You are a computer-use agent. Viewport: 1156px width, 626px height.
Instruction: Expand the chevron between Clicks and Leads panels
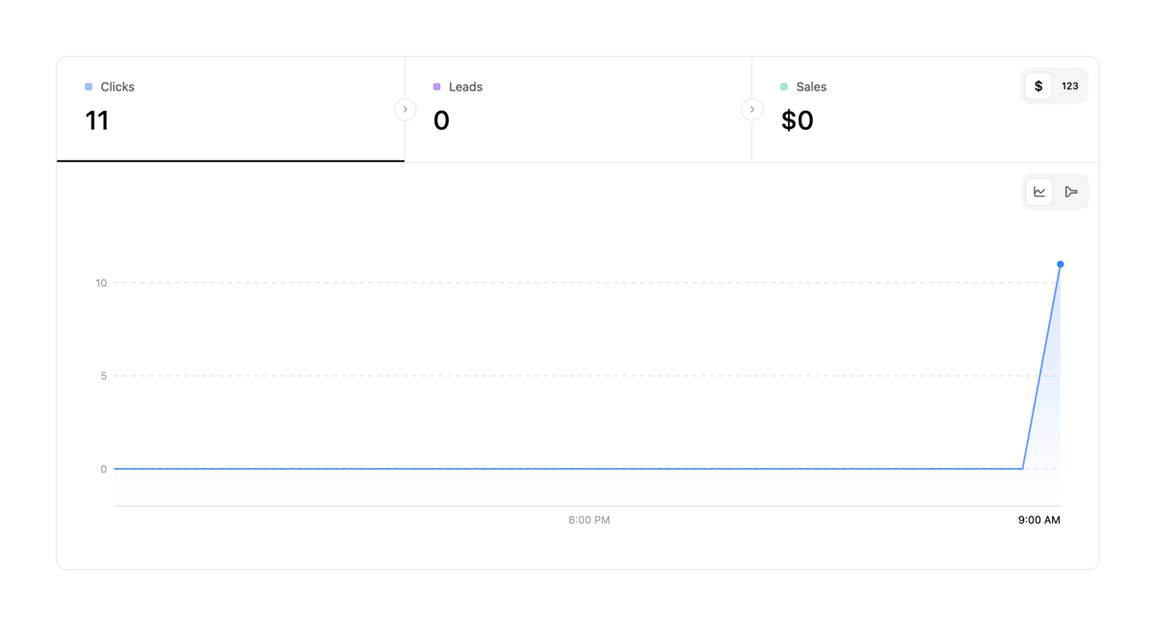405,109
